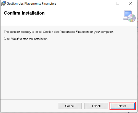Viewport: 138px width, 113px height.
Task: Click the Confirm Installation heading
Action: point(24,13)
